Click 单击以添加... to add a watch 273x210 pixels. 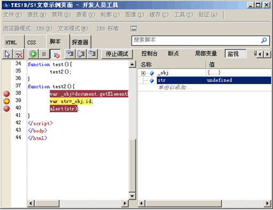point(175,87)
